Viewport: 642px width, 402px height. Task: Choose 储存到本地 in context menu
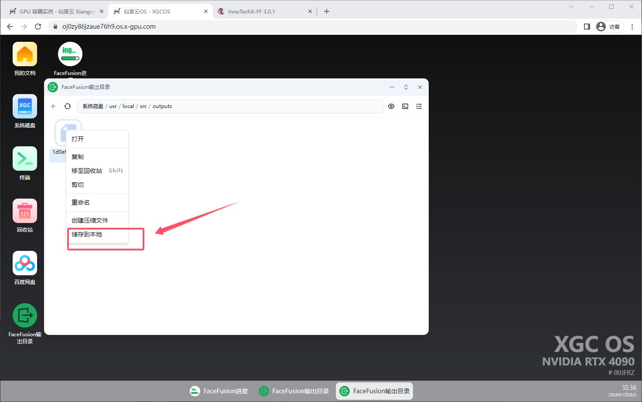pyautogui.click(x=97, y=234)
